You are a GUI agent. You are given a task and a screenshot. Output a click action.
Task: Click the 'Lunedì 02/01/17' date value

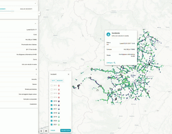(32, 30)
